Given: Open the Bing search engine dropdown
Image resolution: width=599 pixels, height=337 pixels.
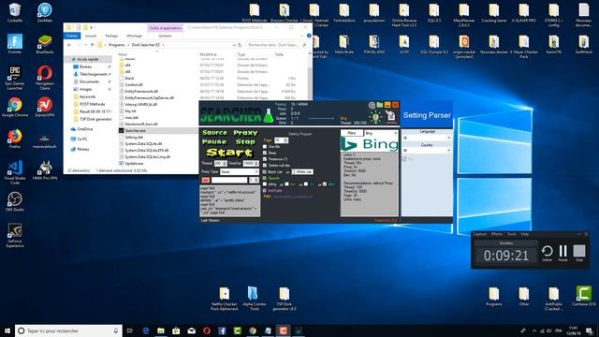Looking at the screenshot, I should click(x=381, y=133).
